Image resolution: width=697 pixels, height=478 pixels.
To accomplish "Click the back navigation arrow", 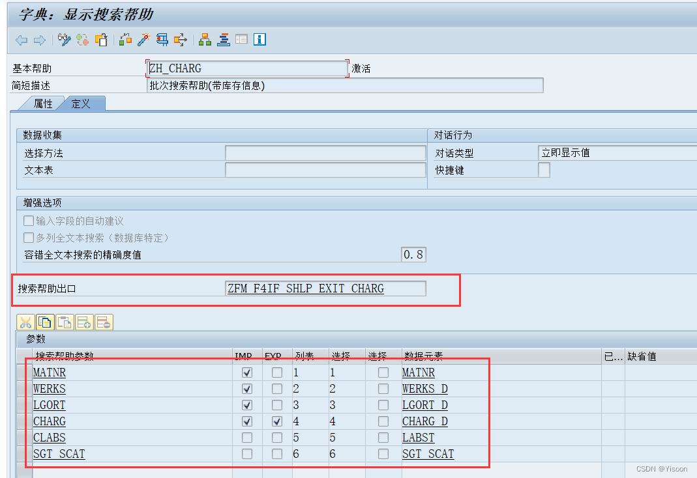I will coord(21,40).
